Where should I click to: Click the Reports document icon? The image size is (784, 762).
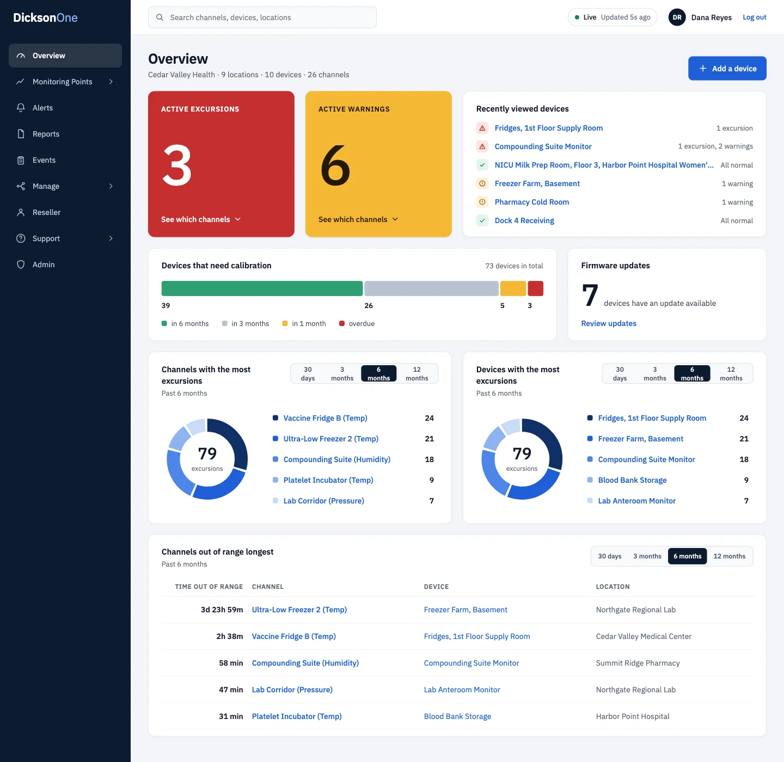coord(21,134)
